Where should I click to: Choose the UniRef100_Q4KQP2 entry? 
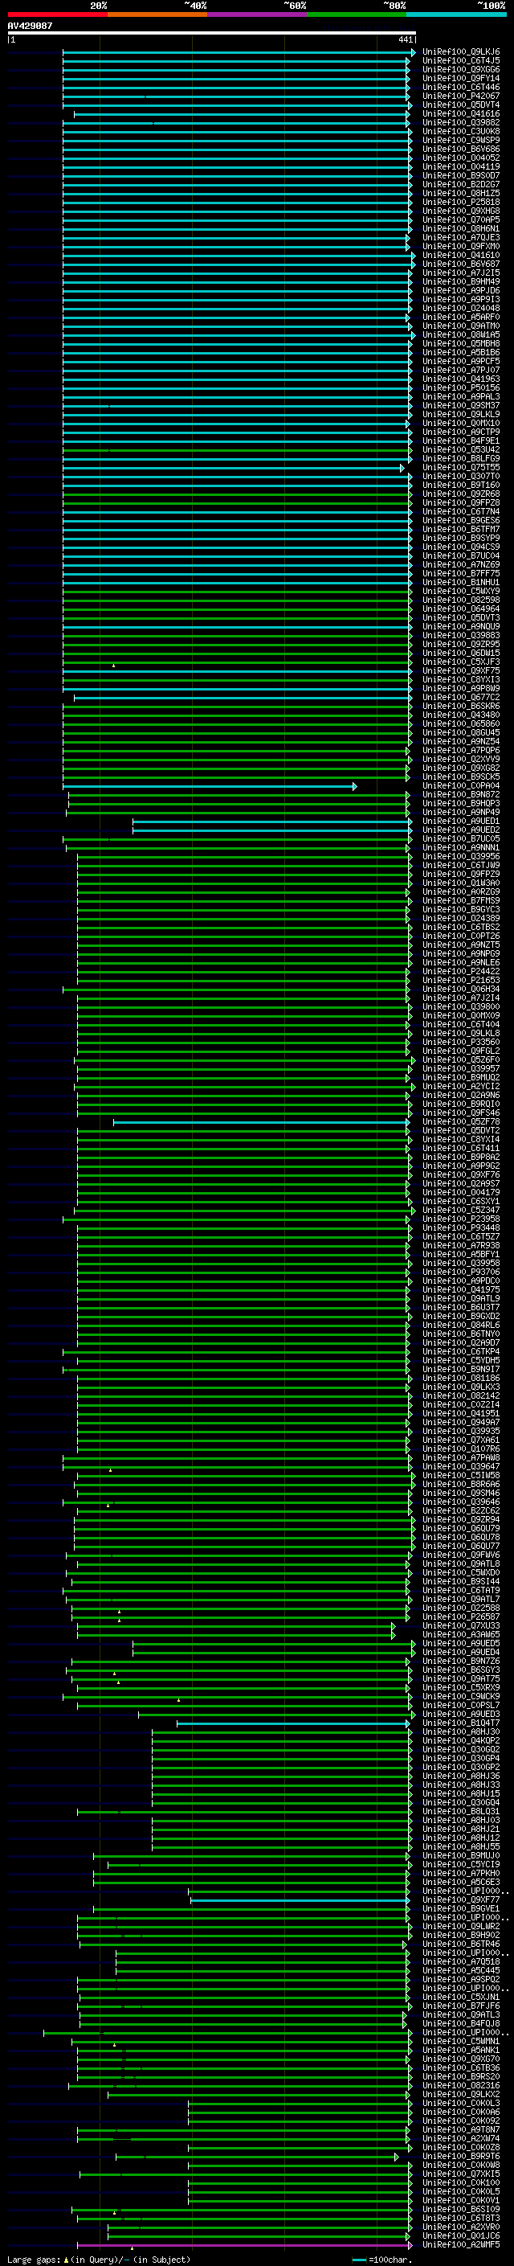click(461, 1740)
